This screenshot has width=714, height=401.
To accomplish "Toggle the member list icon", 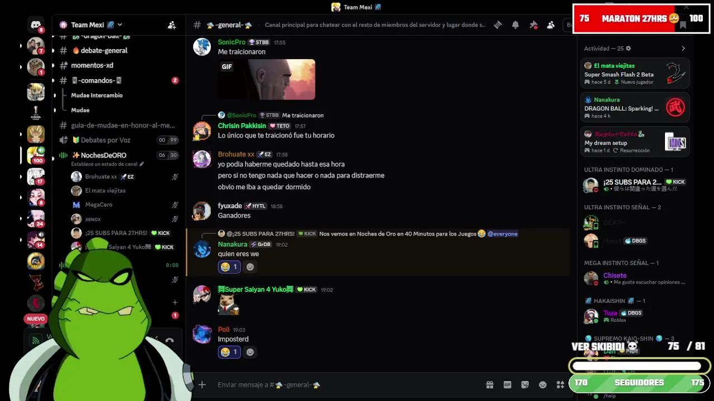I will 551,25.
